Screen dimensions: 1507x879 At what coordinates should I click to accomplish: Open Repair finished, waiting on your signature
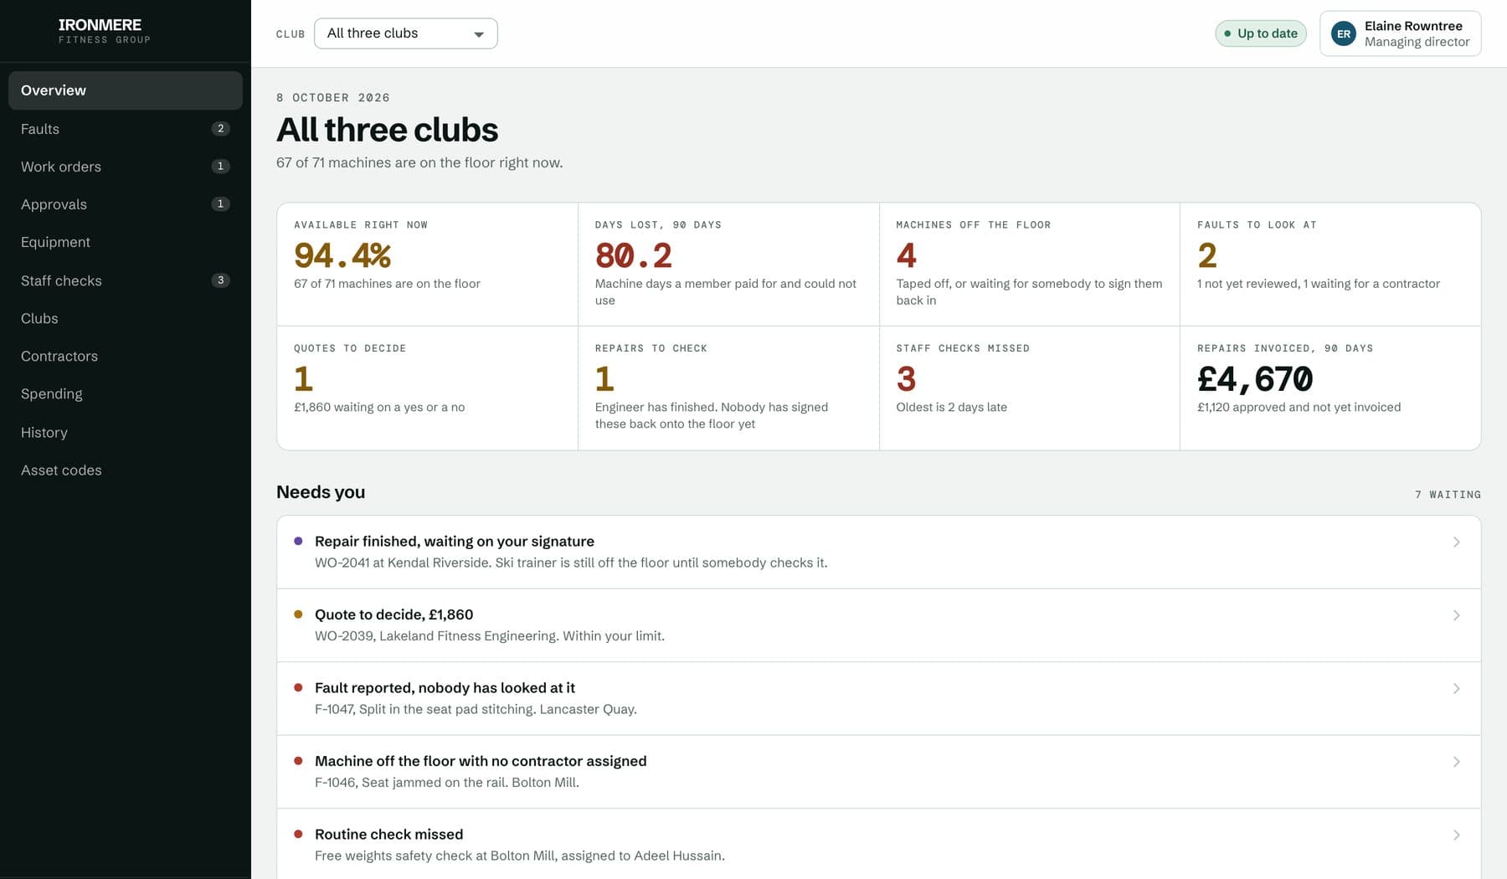878,552
